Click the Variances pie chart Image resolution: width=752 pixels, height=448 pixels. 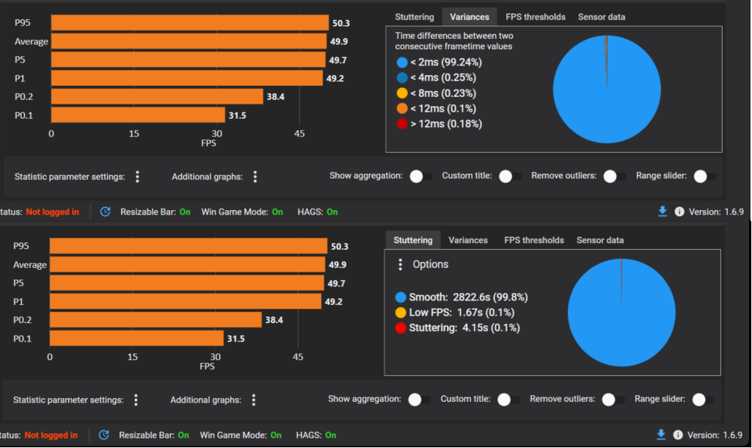point(607,90)
